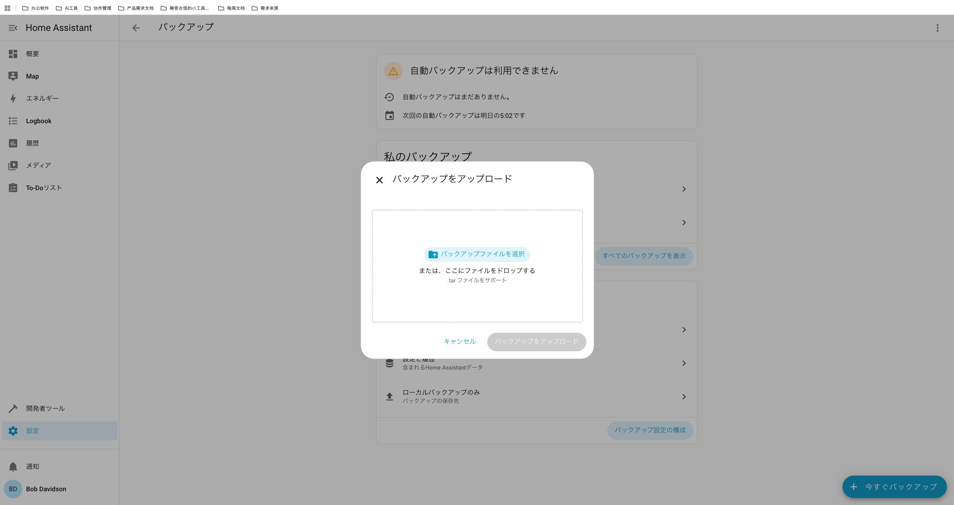
Task: Click the bell icon next to 通知
Action: 13,467
